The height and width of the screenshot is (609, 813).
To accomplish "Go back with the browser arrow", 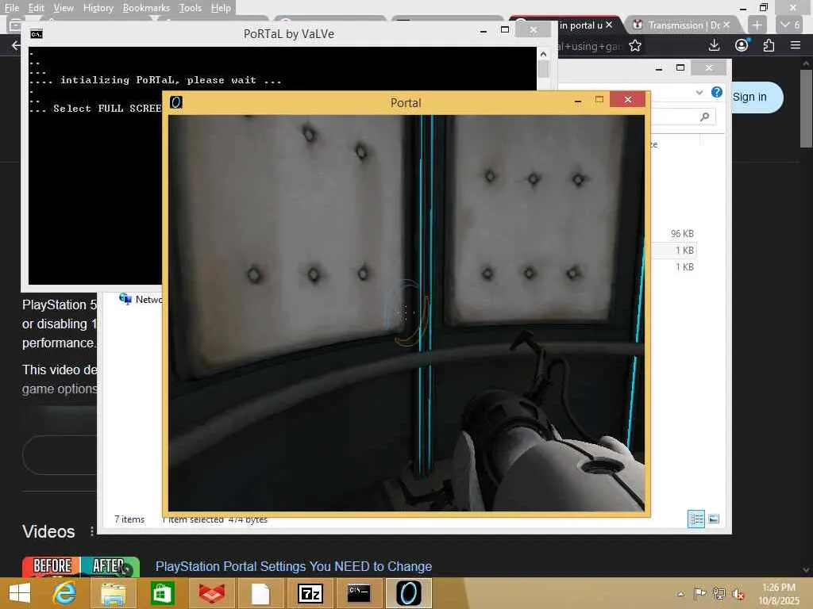I will coord(16,45).
